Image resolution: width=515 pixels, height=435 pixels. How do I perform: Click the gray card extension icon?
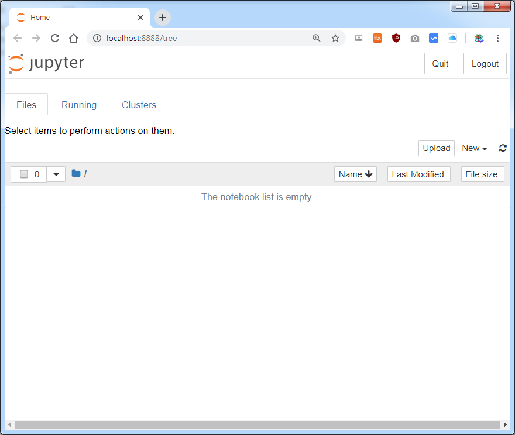pos(359,39)
